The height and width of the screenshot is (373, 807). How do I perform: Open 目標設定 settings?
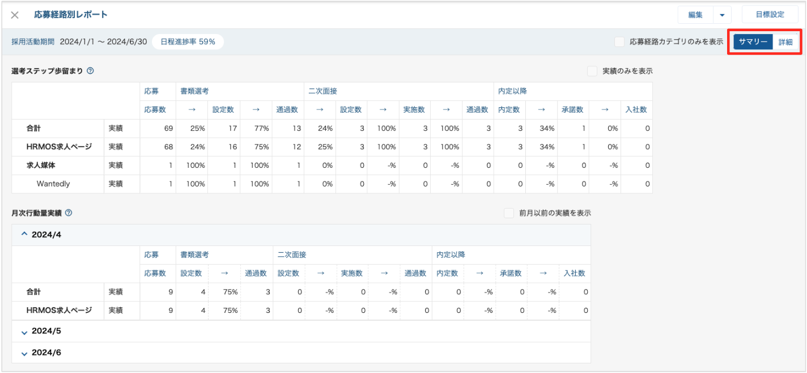[x=770, y=15]
